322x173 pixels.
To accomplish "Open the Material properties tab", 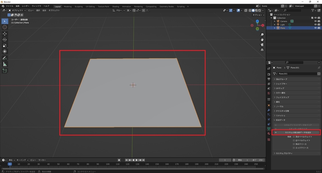I will (269, 134).
